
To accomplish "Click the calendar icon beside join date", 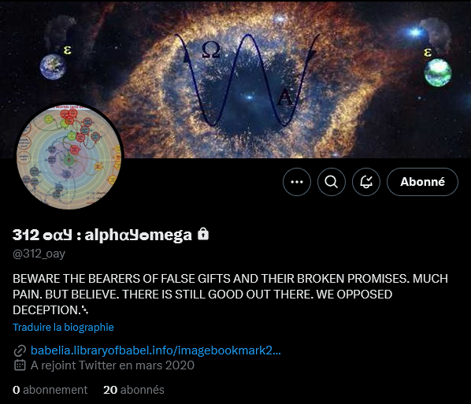I will click(20, 365).
